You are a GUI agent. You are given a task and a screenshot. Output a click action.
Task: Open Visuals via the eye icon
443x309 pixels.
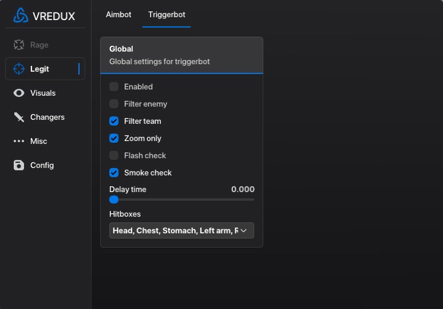[19, 93]
